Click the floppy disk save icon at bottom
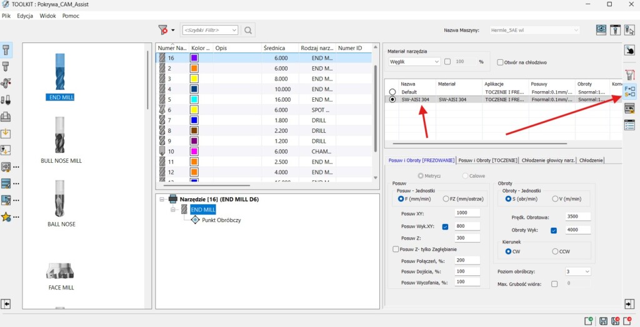This screenshot has width=640, height=327. (604, 321)
